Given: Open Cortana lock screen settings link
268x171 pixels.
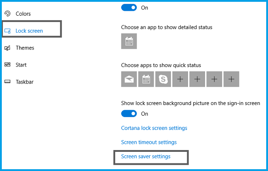Looking at the screenshot, I should (154, 128).
